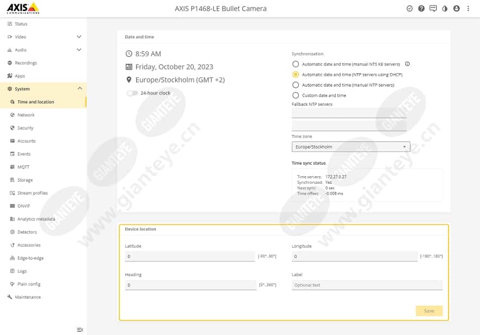
Task: Click the first Fallback NTP servers field
Action: 349,113
